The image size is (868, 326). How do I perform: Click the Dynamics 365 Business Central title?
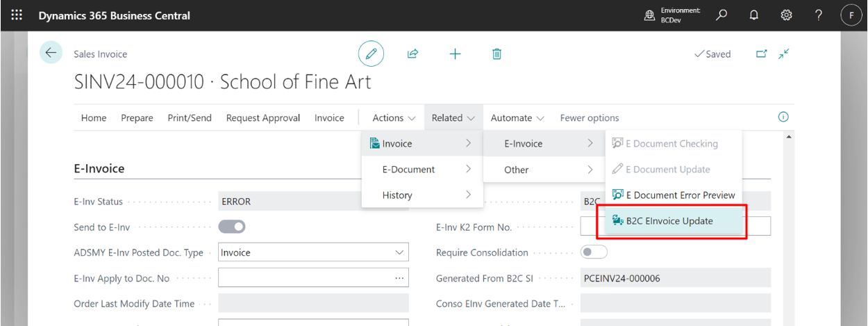tap(115, 15)
